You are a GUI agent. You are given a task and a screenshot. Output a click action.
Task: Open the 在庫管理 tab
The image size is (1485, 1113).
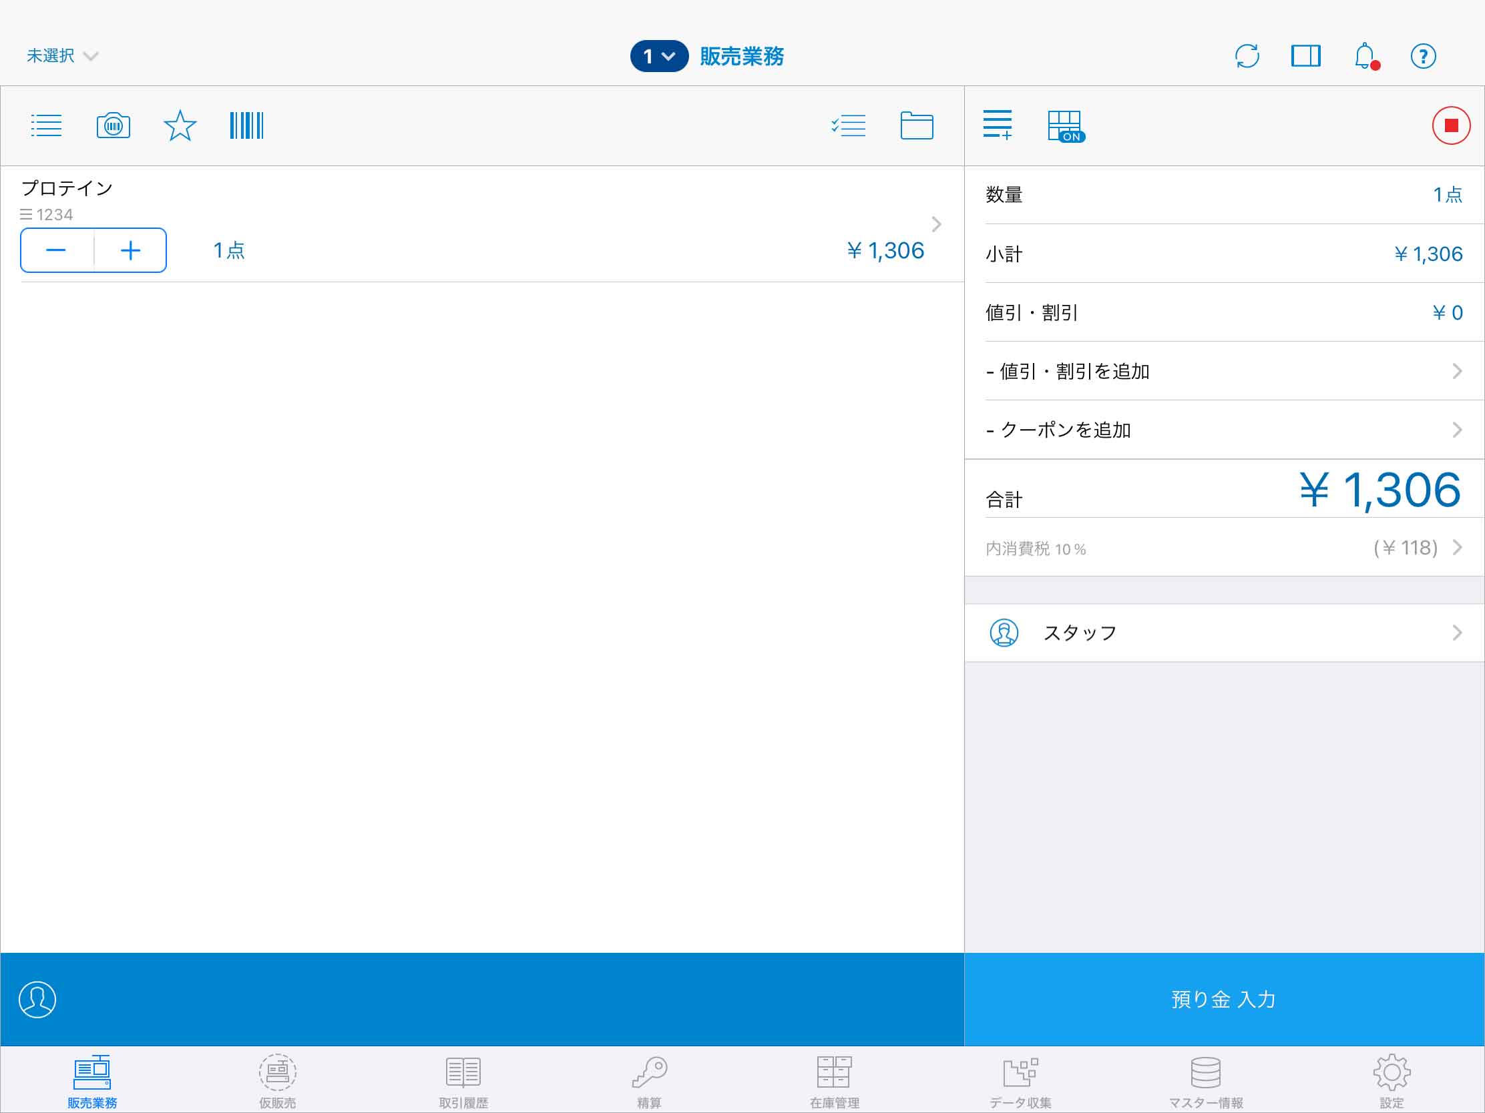click(835, 1081)
